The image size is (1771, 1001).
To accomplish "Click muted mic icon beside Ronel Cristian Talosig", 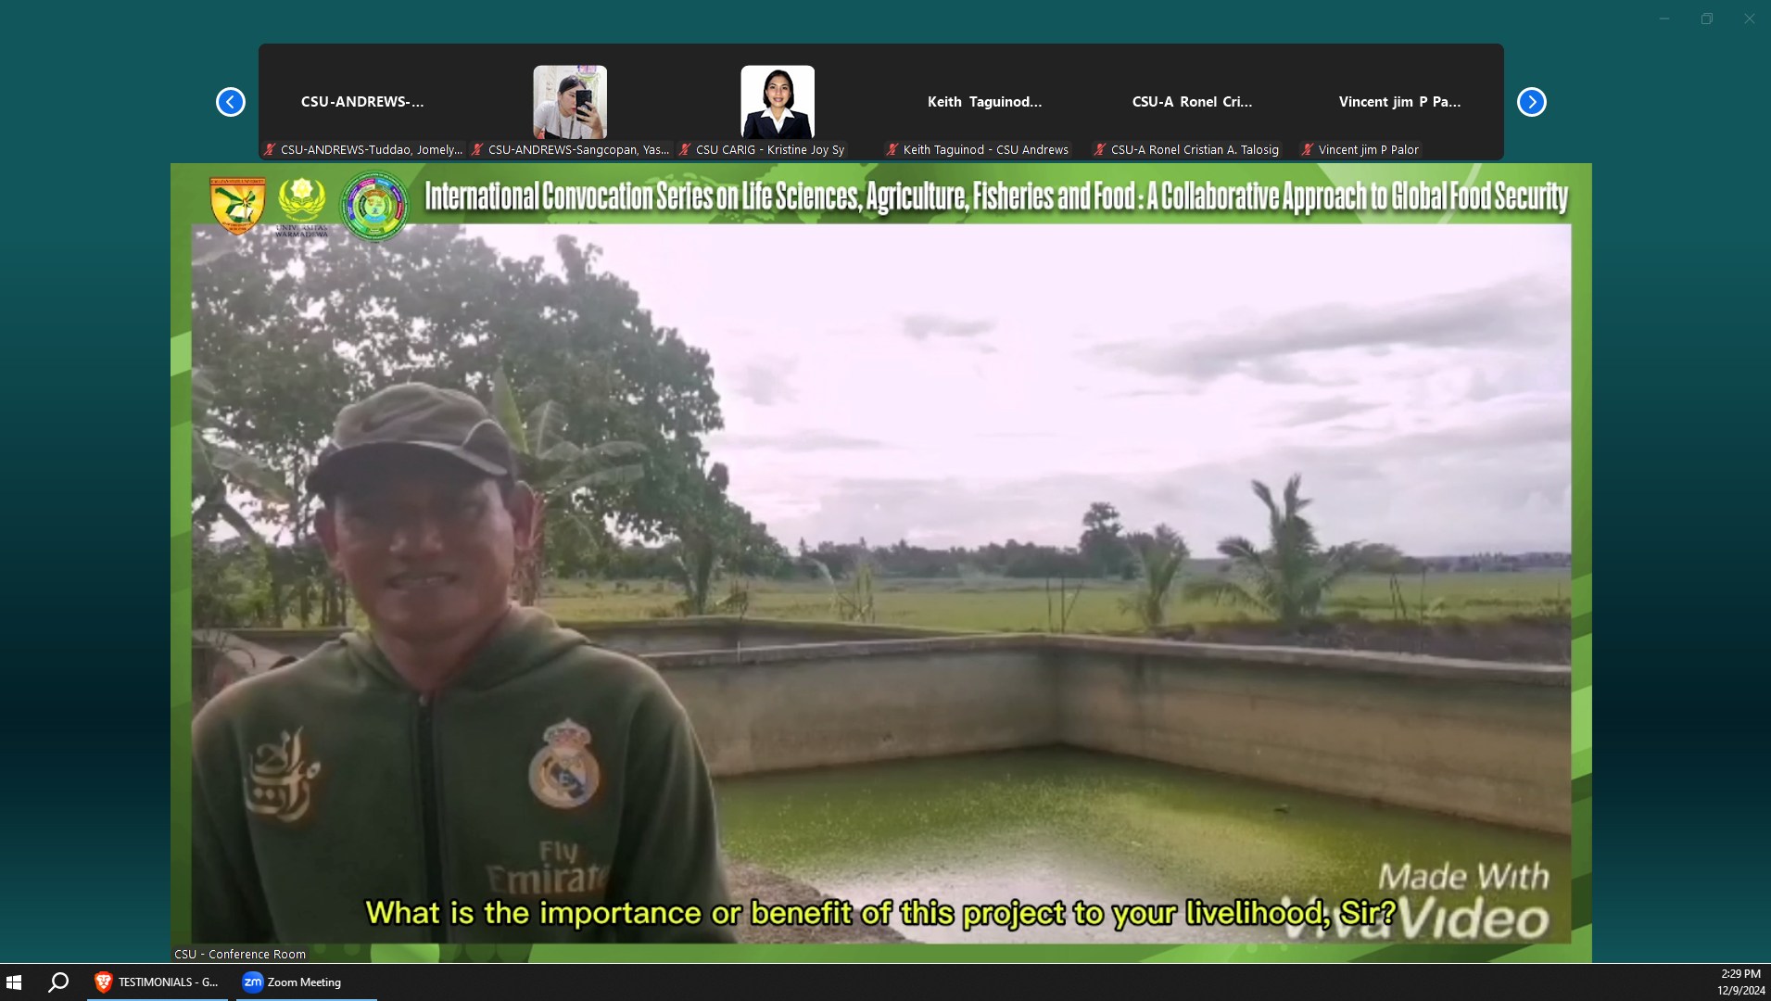I will pos(1100,149).
